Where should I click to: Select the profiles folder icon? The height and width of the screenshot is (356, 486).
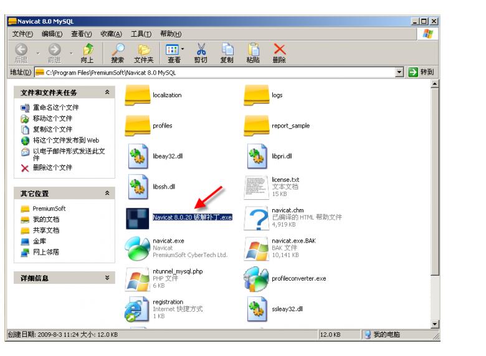click(137, 126)
